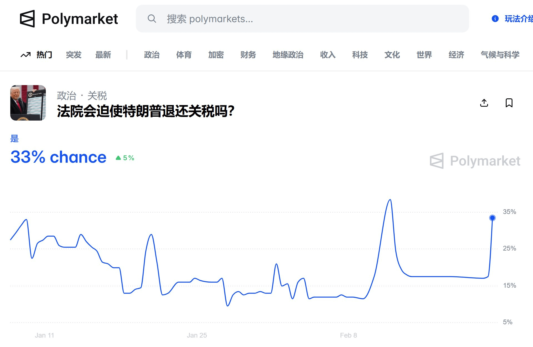Click the Jan 25 date label
Image resolution: width=533 pixels, height=347 pixels.
pyautogui.click(x=197, y=335)
